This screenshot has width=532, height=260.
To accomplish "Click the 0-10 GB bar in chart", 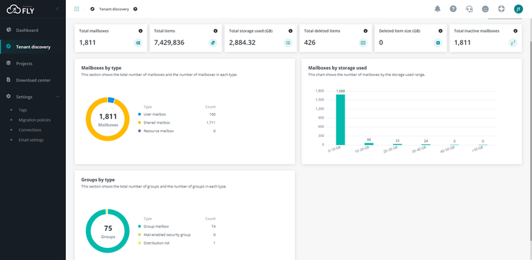I will [x=340, y=119].
